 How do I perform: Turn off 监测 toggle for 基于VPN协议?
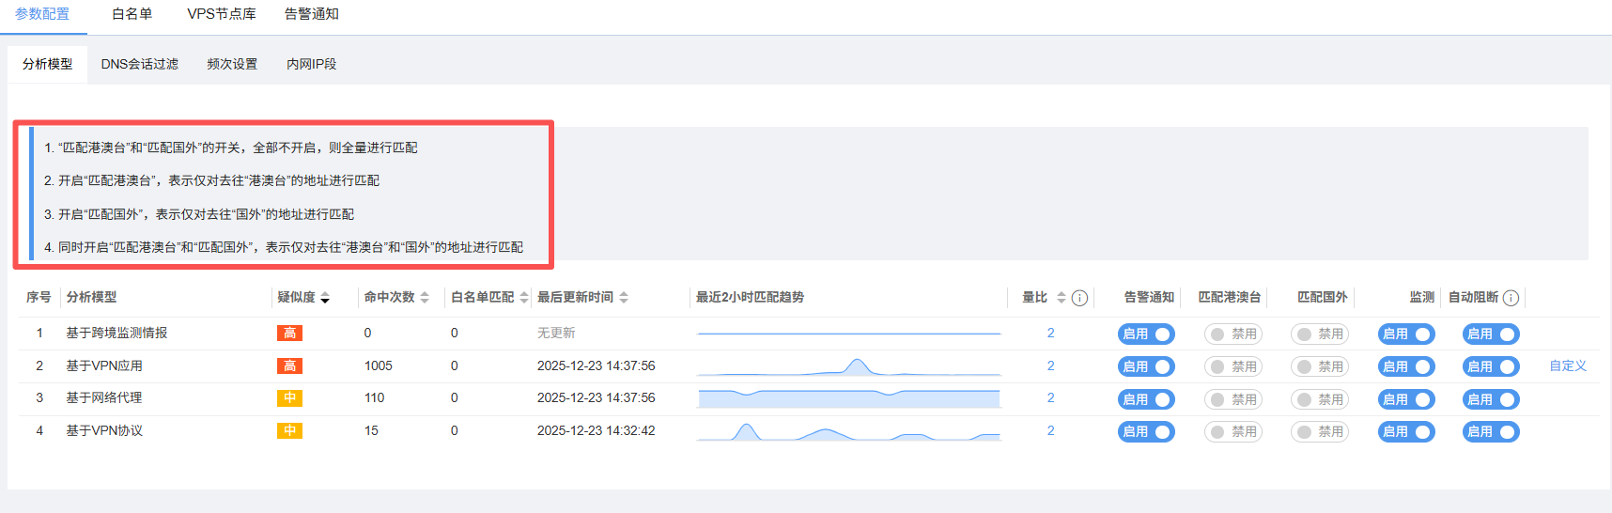(1405, 432)
